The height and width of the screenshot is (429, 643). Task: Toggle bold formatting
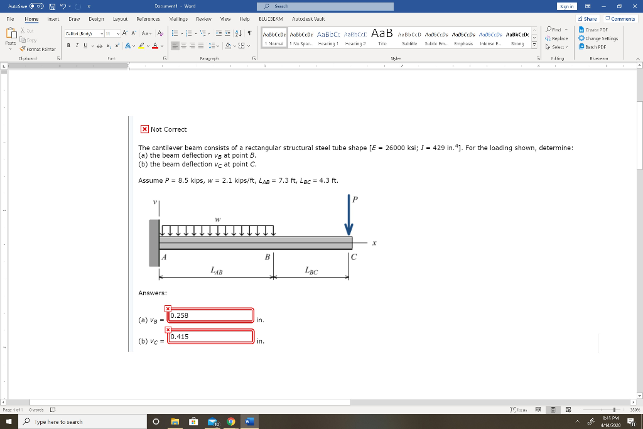[68, 45]
